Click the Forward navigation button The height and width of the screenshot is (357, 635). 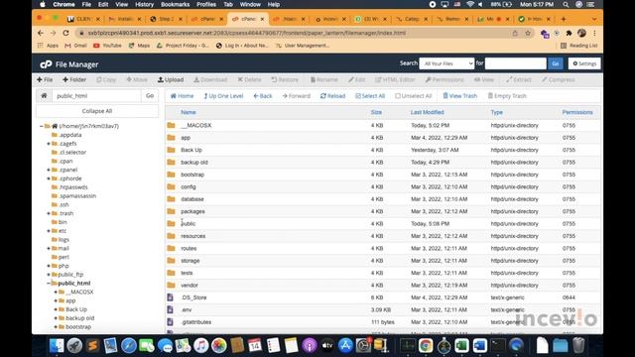(296, 96)
